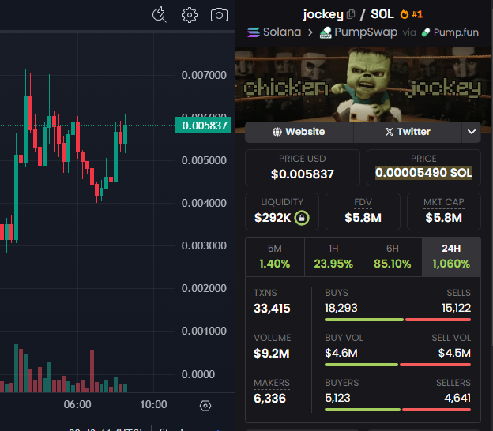The height and width of the screenshot is (431, 493).
Task: Click the SELLS 15,122 value
Action: click(x=456, y=308)
